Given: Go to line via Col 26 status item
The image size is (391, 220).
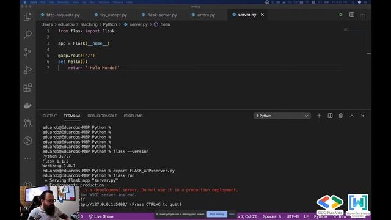Looking at the screenshot, I should tap(247, 216).
